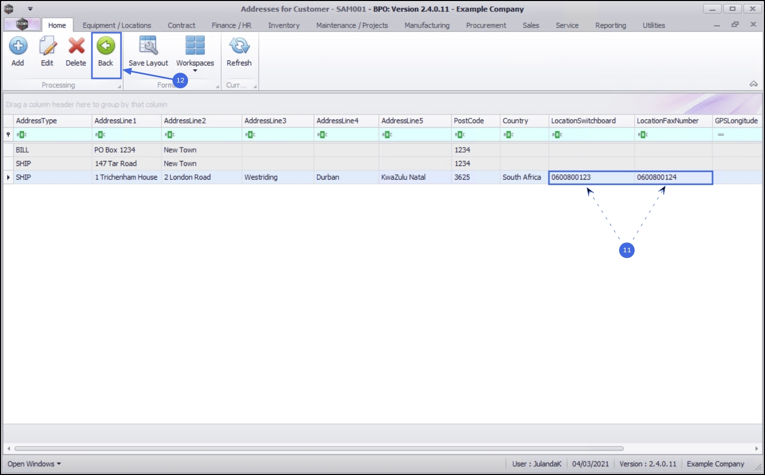Sort by the AddressLine1 column header

click(x=127, y=120)
